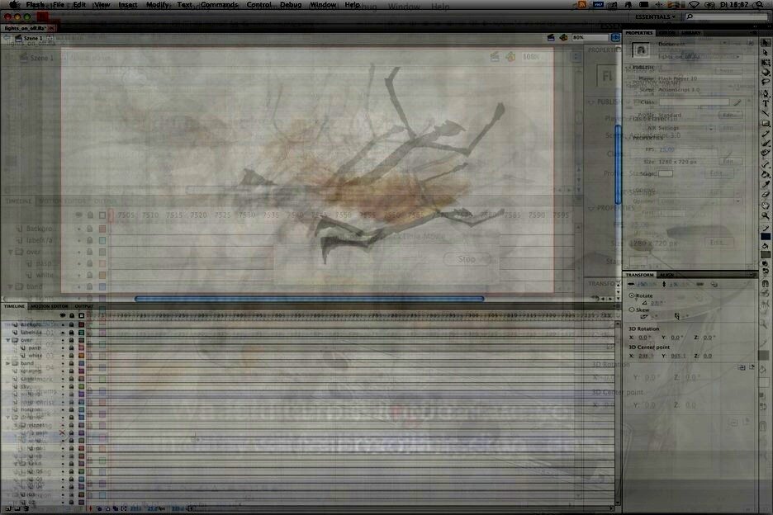The image size is (773, 515).
Task: Open the Apple menu
Action: click(x=15, y=5)
